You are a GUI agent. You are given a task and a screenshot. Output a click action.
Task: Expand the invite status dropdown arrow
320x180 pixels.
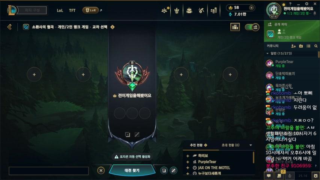(251, 145)
